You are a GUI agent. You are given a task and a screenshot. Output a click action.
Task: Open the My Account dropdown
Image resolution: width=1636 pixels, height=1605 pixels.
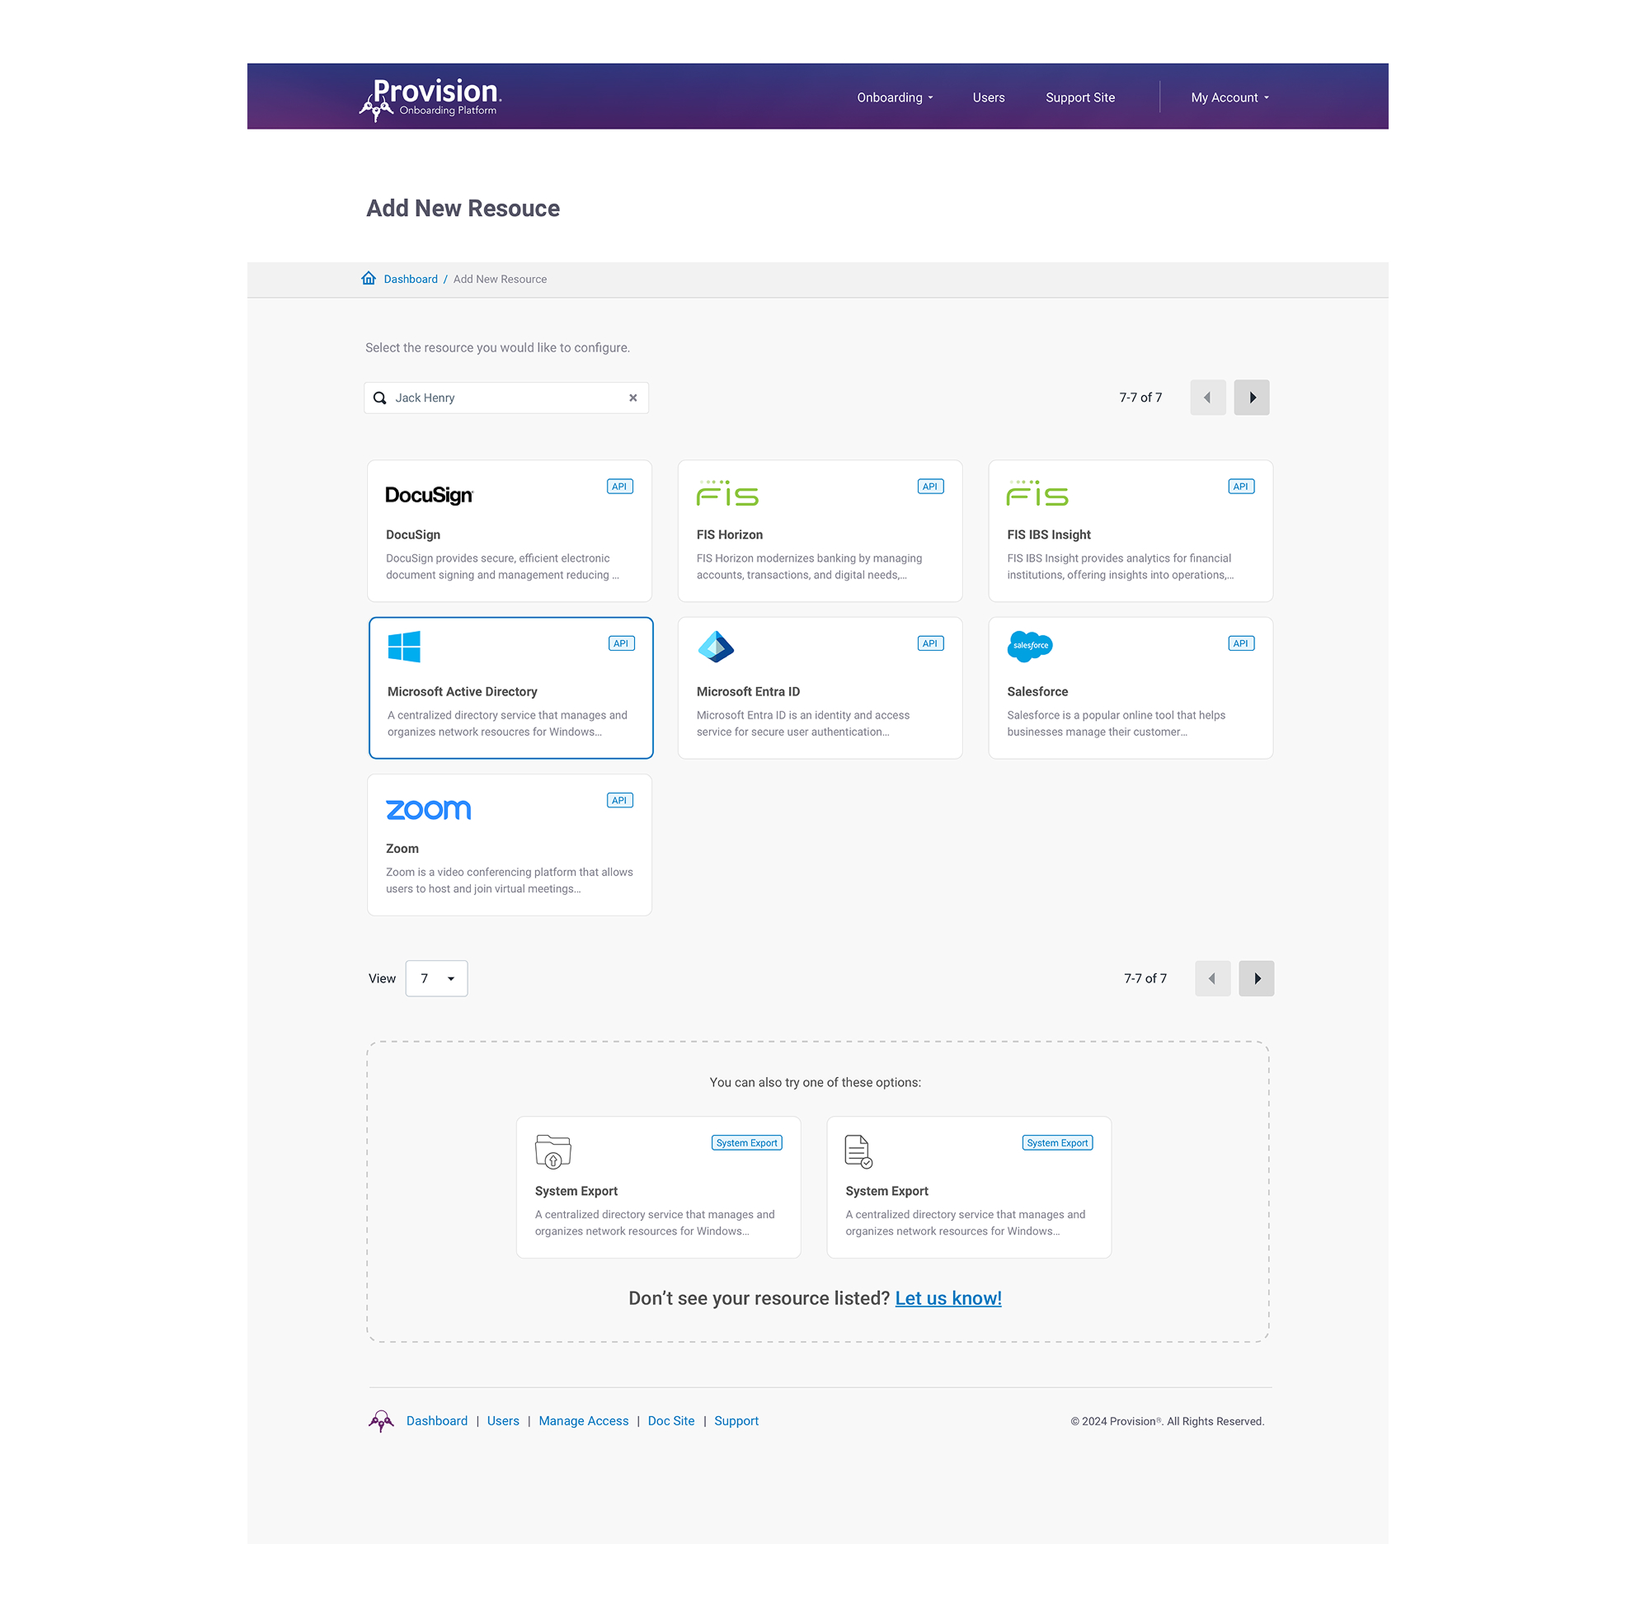coord(1229,98)
